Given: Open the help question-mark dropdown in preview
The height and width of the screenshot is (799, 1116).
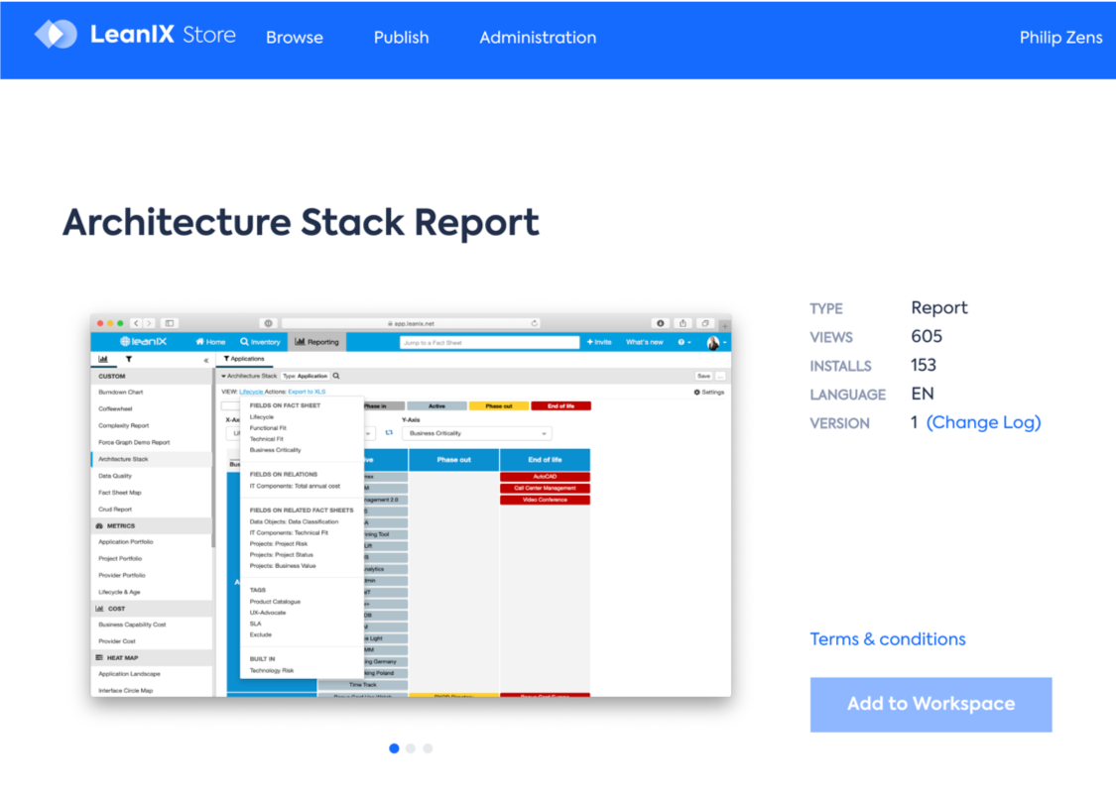Looking at the screenshot, I should [x=683, y=342].
